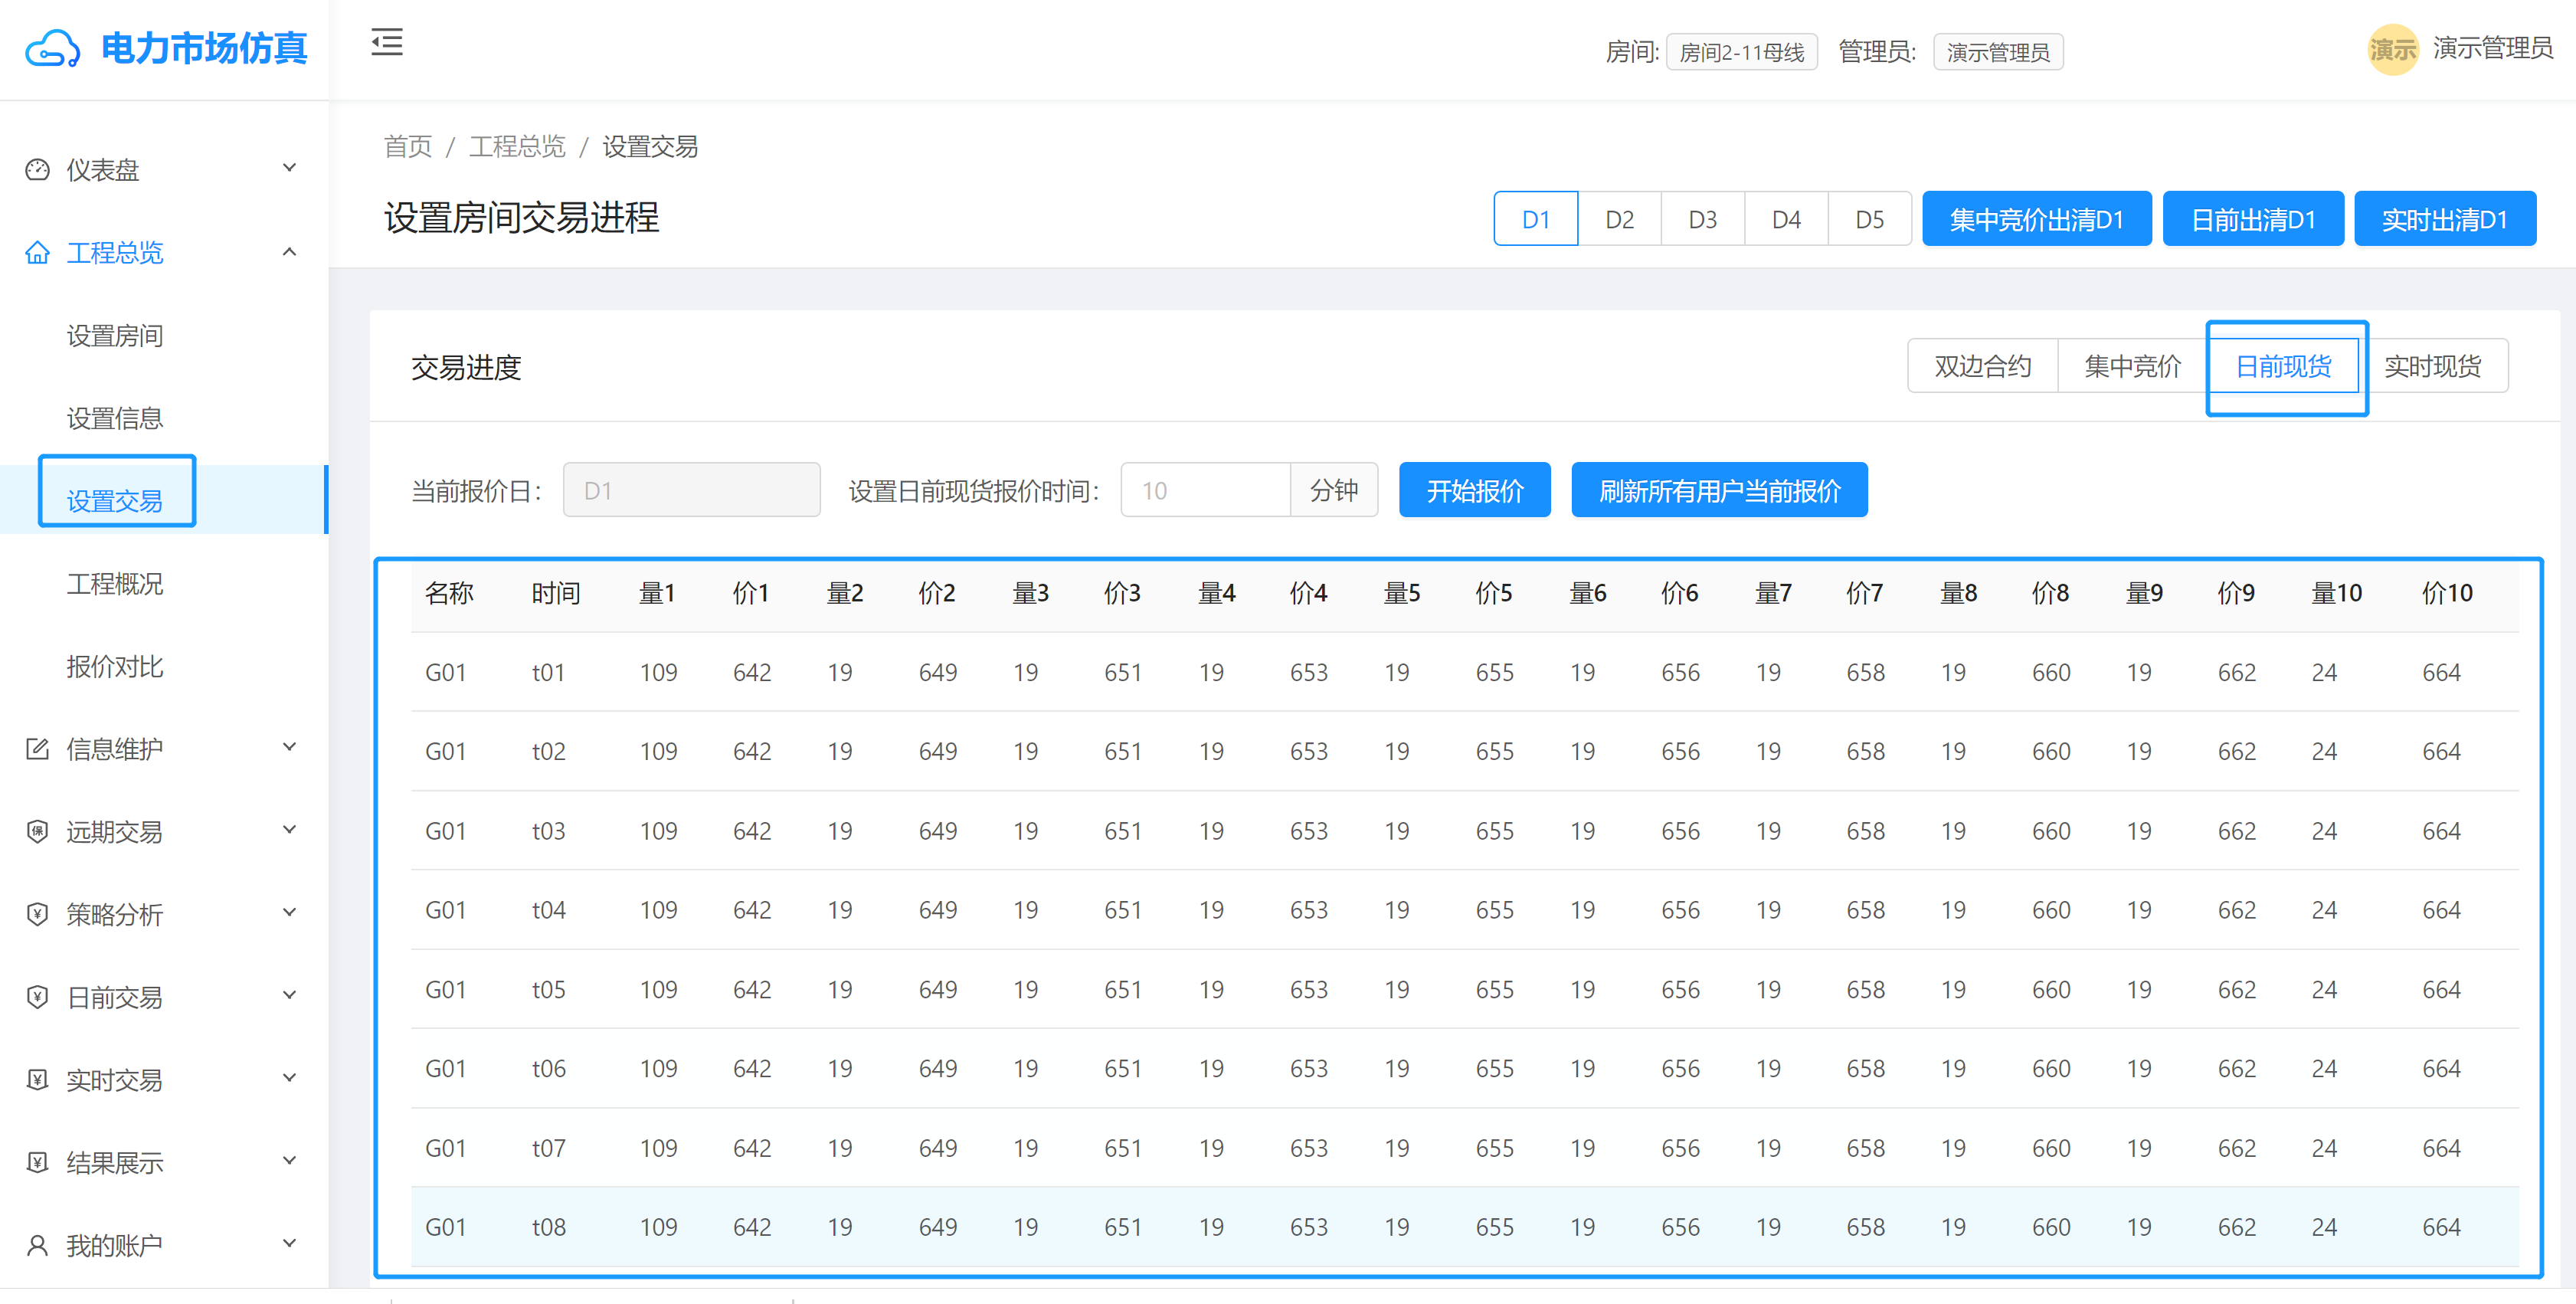The width and height of the screenshot is (2576, 1304).
Task: Expand the 结果展示 menu chevron
Action: point(290,1161)
